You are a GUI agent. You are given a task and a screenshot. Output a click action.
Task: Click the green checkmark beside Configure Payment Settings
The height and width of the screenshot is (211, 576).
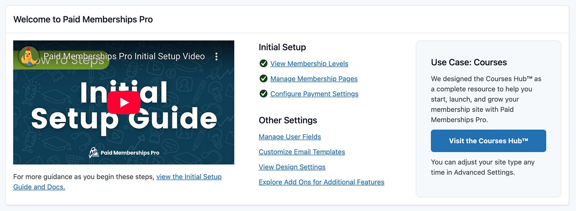point(264,94)
